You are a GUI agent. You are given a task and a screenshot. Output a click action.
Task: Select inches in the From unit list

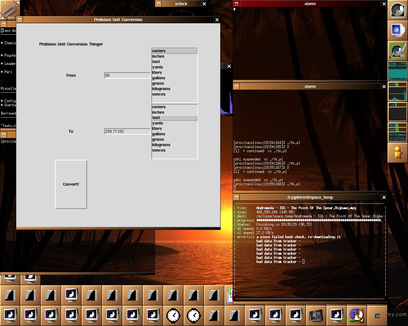point(158,56)
